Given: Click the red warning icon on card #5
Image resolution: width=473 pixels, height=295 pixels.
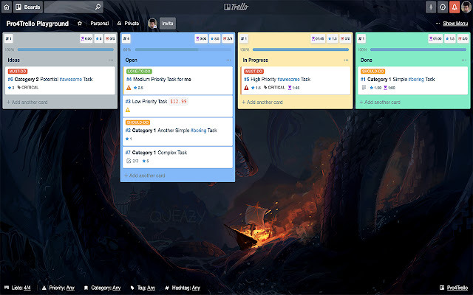Looking at the screenshot, I should pyautogui.click(x=246, y=88).
